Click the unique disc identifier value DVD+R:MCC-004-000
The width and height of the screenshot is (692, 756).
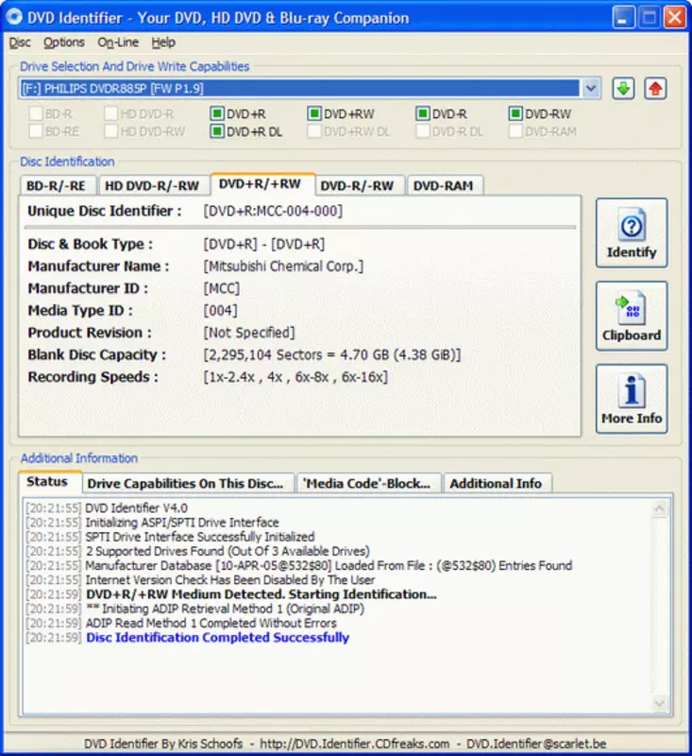[273, 211]
